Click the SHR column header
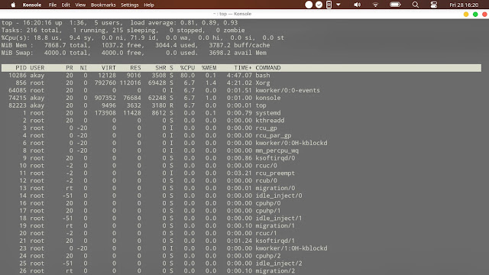This screenshot has height=275, width=489. (x=160, y=68)
